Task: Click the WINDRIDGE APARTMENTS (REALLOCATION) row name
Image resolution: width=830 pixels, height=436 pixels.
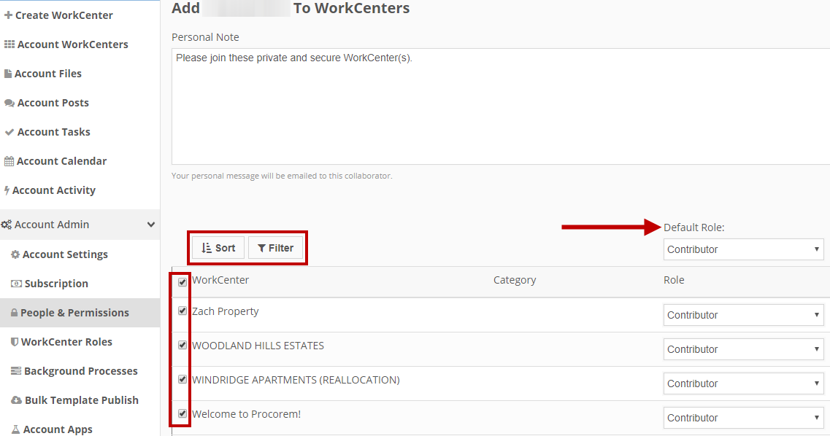Action: tap(296, 380)
